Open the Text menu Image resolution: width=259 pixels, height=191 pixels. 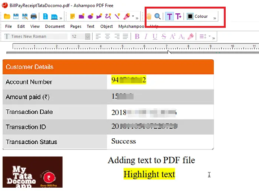coord(91,26)
